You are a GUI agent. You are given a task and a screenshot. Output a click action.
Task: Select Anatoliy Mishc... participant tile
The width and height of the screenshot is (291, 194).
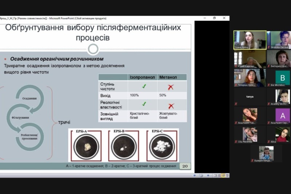click(x=279, y=97)
